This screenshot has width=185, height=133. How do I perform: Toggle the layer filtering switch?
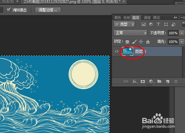pos(183,24)
